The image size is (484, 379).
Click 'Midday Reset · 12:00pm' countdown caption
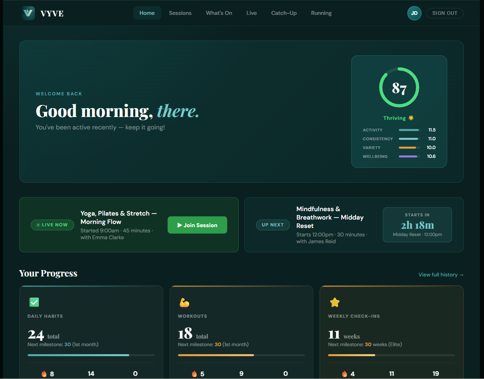[417, 235]
